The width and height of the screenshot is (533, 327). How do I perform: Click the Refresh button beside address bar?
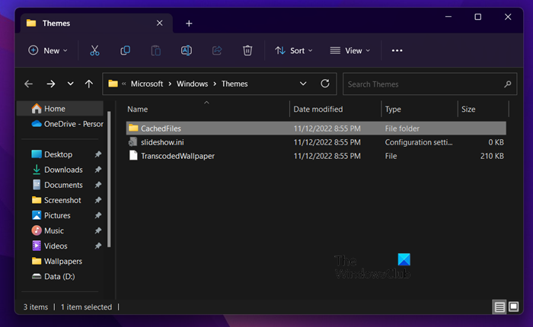325,84
